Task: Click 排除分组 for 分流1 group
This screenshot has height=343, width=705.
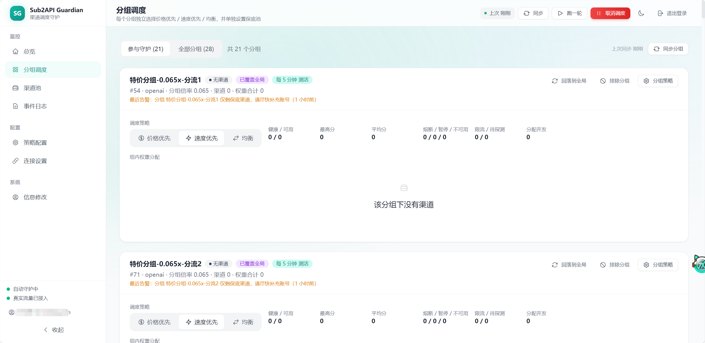Action: coord(615,81)
